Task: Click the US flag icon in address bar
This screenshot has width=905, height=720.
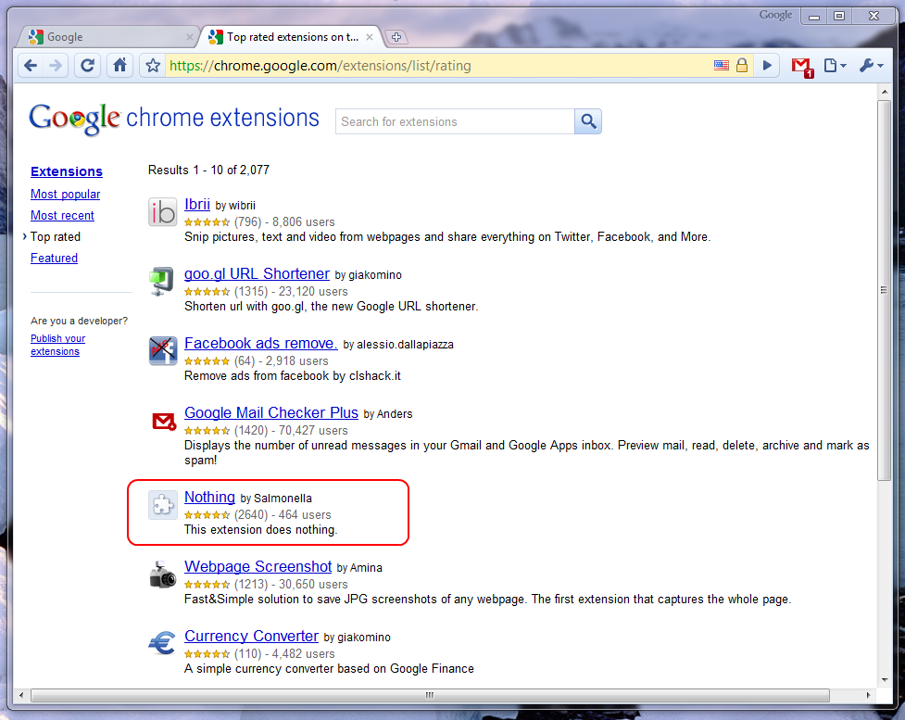Action: [x=722, y=65]
